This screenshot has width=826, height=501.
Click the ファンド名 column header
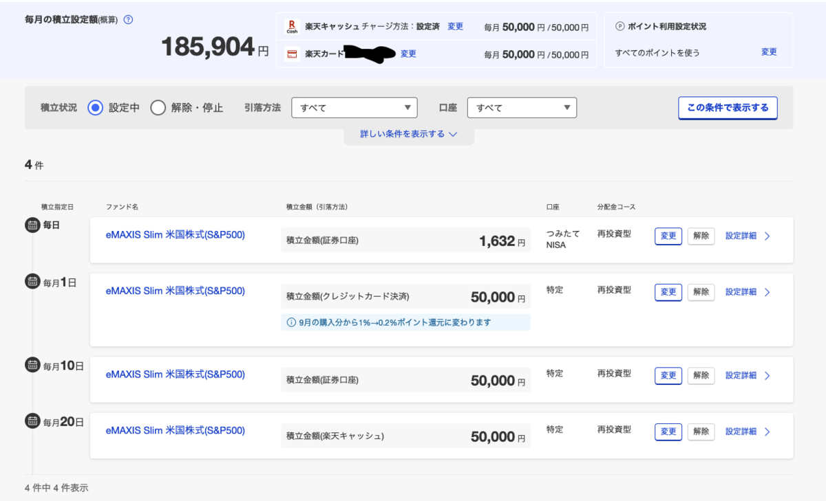click(x=122, y=207)
